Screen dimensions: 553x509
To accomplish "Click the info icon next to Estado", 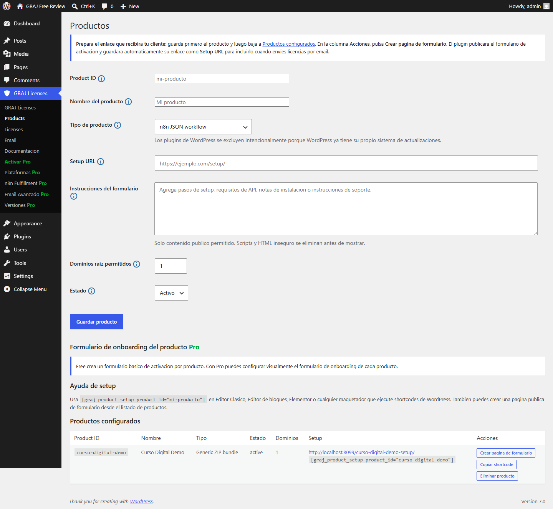I will [91, 291].
